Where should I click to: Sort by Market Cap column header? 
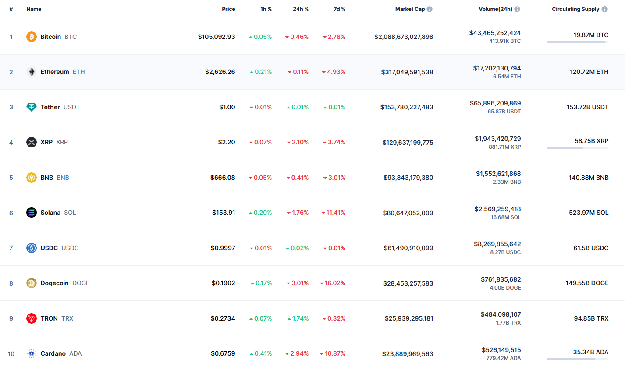click(410, 9)
